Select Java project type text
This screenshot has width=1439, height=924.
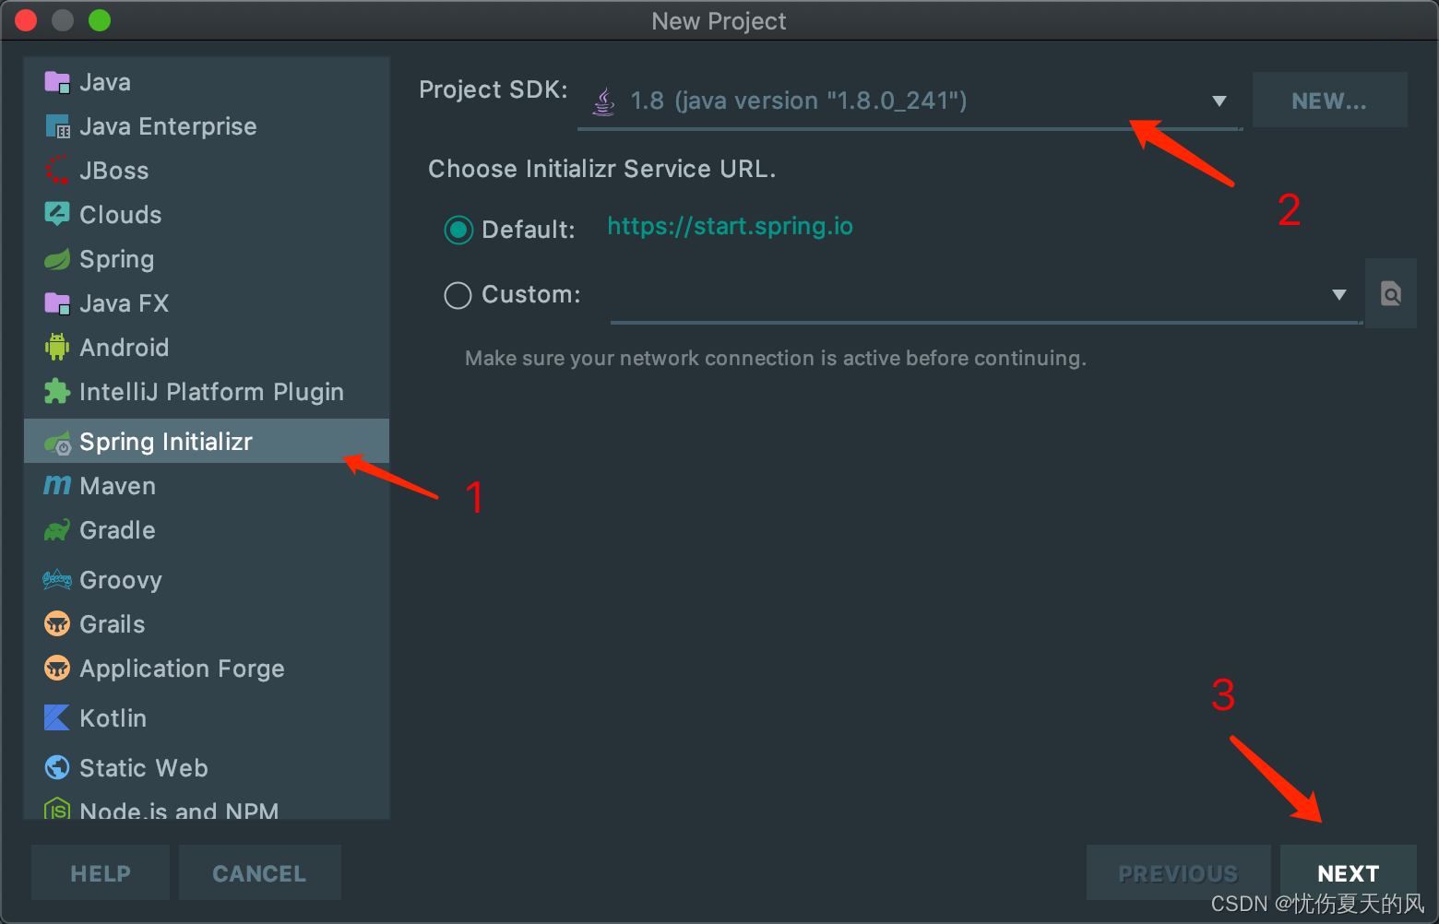coord(105,82)
